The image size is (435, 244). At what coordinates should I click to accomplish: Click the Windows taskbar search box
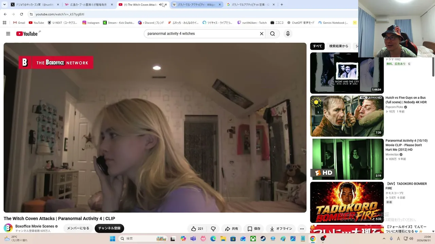[x=143, y=239]
